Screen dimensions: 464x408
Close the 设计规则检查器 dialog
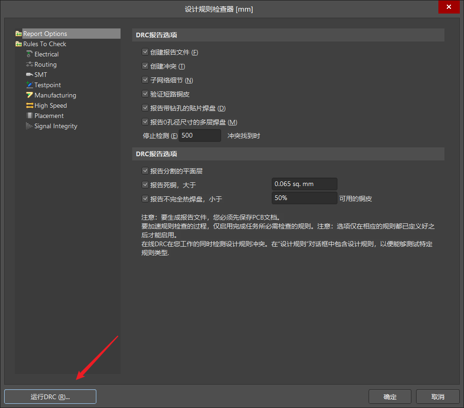click(x=449, y=7)
